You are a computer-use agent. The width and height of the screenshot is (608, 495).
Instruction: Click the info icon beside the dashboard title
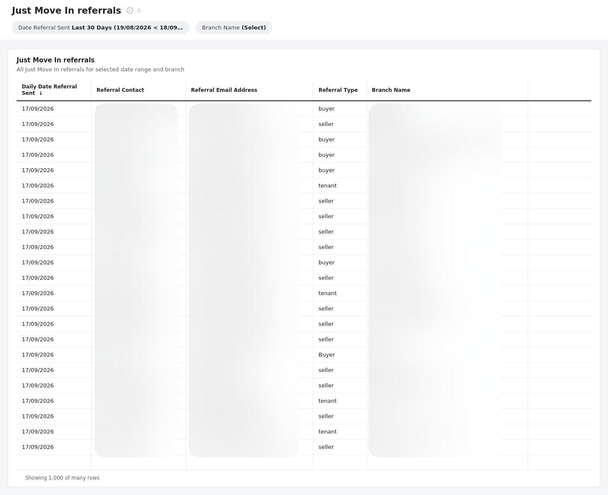(130, 11)
